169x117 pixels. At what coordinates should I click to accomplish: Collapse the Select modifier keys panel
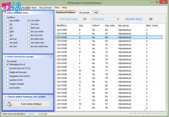[51, 13]
